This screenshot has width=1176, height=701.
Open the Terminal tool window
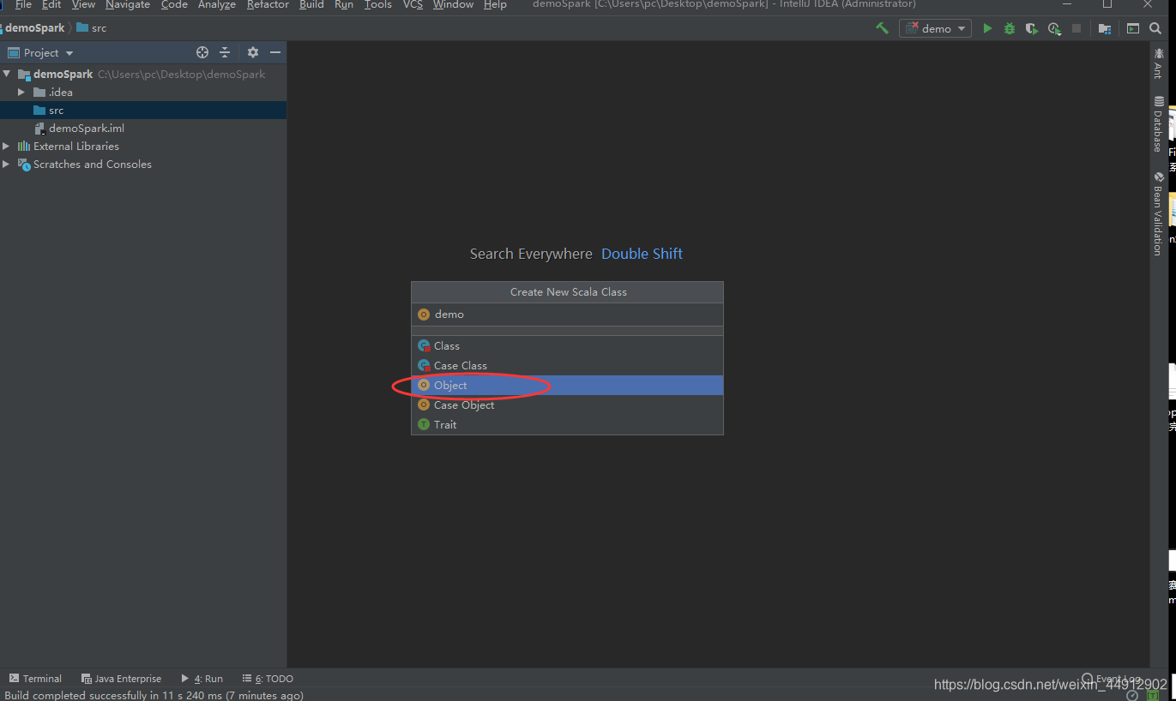[x=35, y=678]
